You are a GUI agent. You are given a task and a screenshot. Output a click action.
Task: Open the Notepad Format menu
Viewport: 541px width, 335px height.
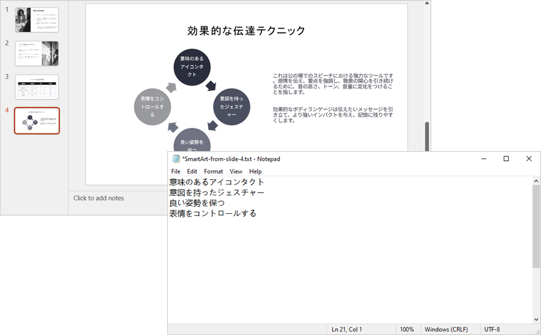[x=213, y=171]
